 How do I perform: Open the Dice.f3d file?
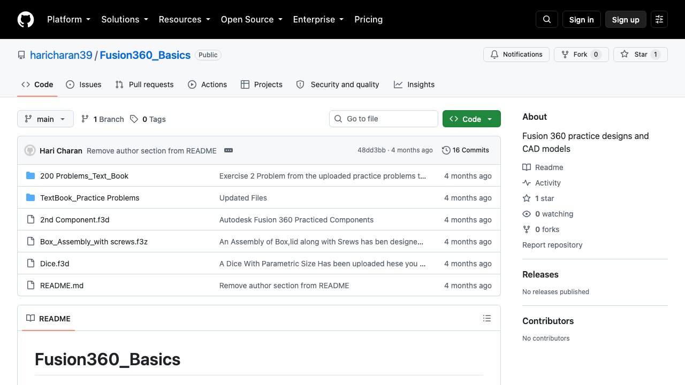(x=55, y=264)
